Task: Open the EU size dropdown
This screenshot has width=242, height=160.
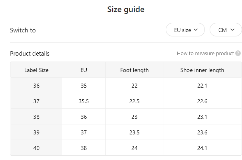Action: (x=185, y=30)
